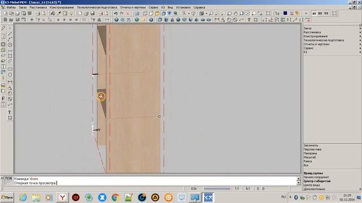The height and width of the screenshot is (203, 362).
Task: Expand Сервис in the right panel
Action: coord(332,48)
